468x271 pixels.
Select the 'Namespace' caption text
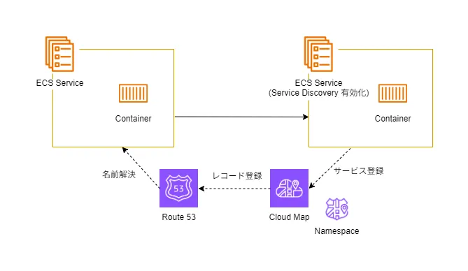point(336,231)
